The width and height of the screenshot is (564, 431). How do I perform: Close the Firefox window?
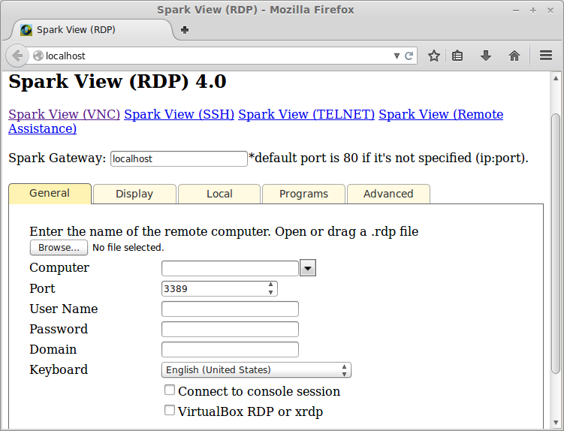[x=550, y=11]
